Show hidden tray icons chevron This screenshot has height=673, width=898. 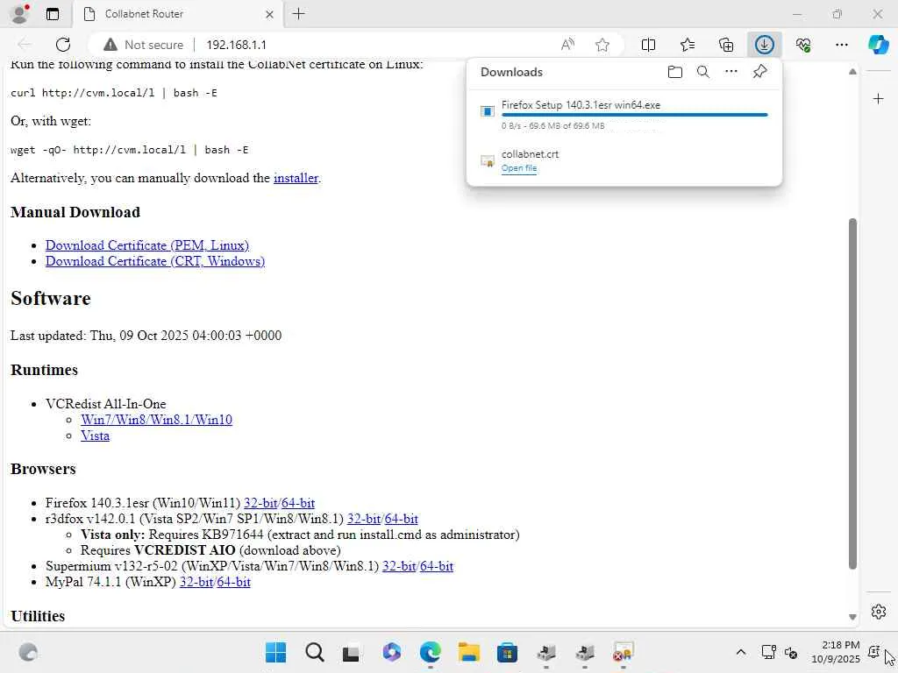pos(740,652)
